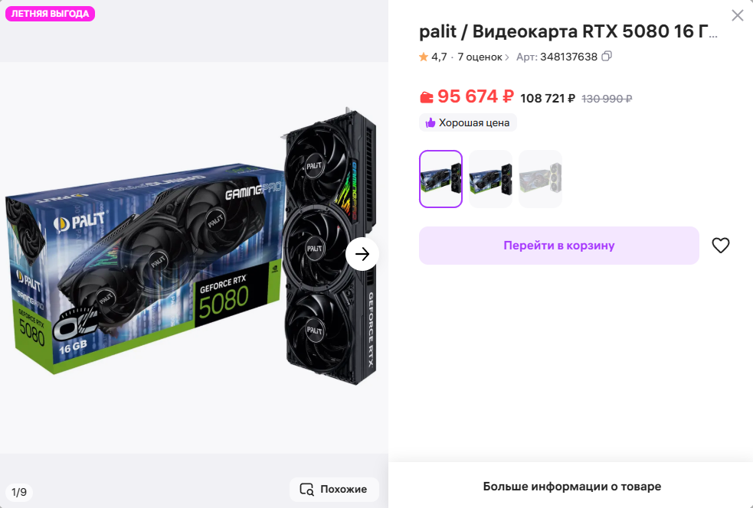Go to next product photo arrow

[362, 254]
